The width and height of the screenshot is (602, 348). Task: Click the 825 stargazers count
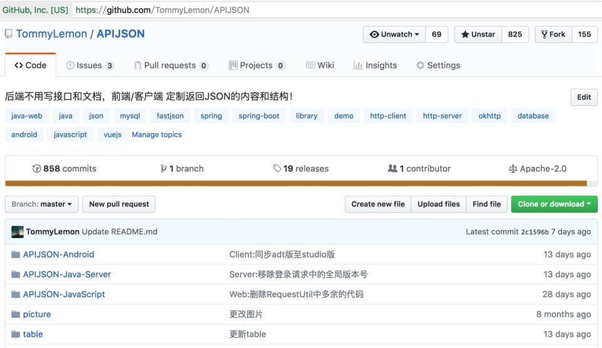point(515,34)
